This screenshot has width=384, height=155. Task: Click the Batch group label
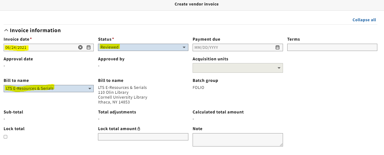click(x=205, y=81)
